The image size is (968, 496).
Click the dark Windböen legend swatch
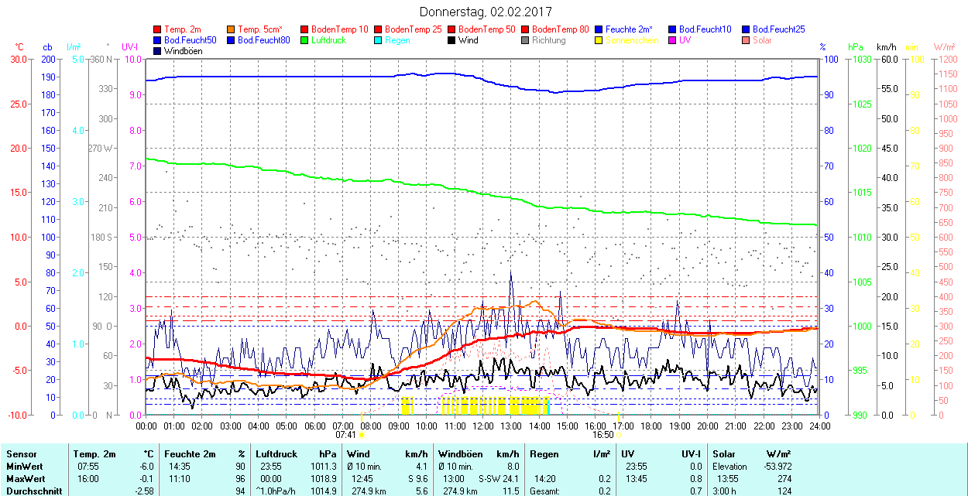158,51
